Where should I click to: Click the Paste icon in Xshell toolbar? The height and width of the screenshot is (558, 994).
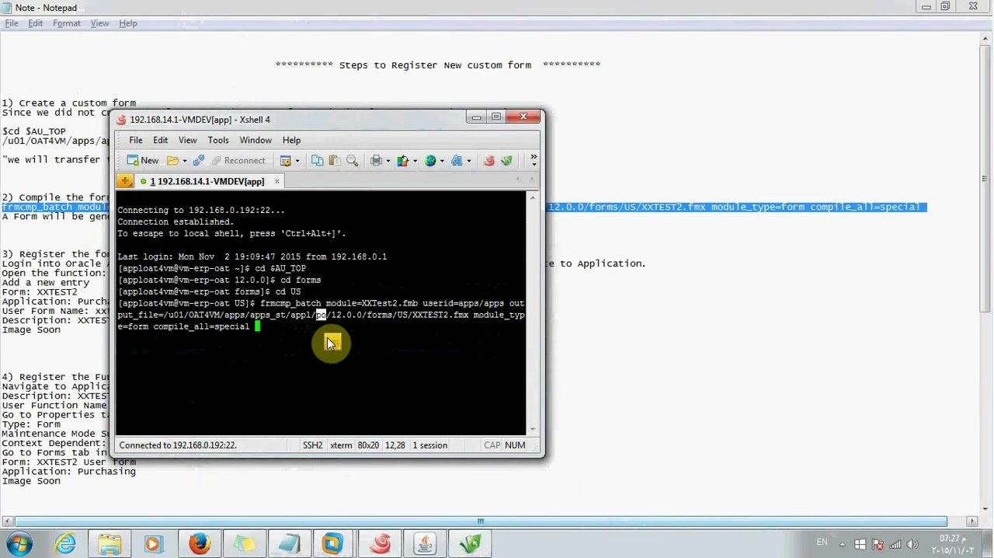coord(335,161)
